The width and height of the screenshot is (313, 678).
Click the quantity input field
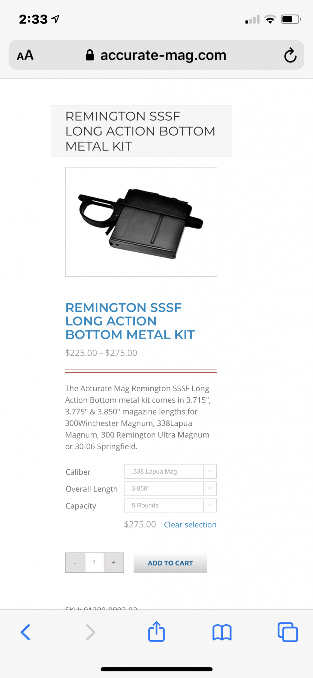click(x=95, y=562)
